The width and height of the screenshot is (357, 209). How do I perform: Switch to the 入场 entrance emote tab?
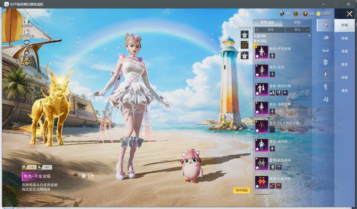point(29,167)
